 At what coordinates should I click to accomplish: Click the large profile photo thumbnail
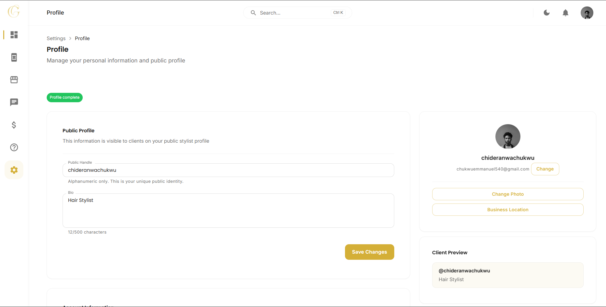pyautogui.click(x=508, y=137)
